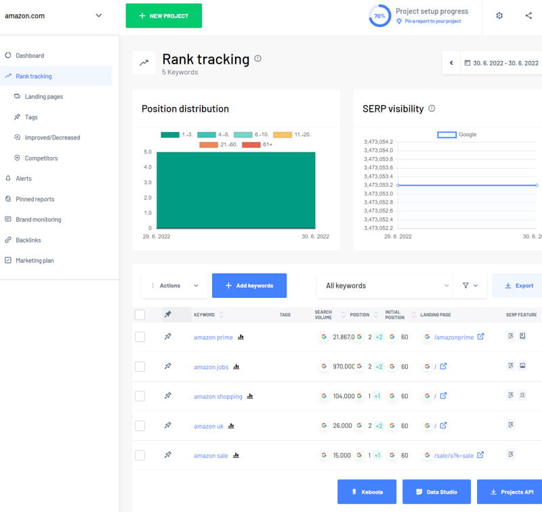Click info icon next to SERP visibility
542x512 pixels.
(x=432, y=108)
